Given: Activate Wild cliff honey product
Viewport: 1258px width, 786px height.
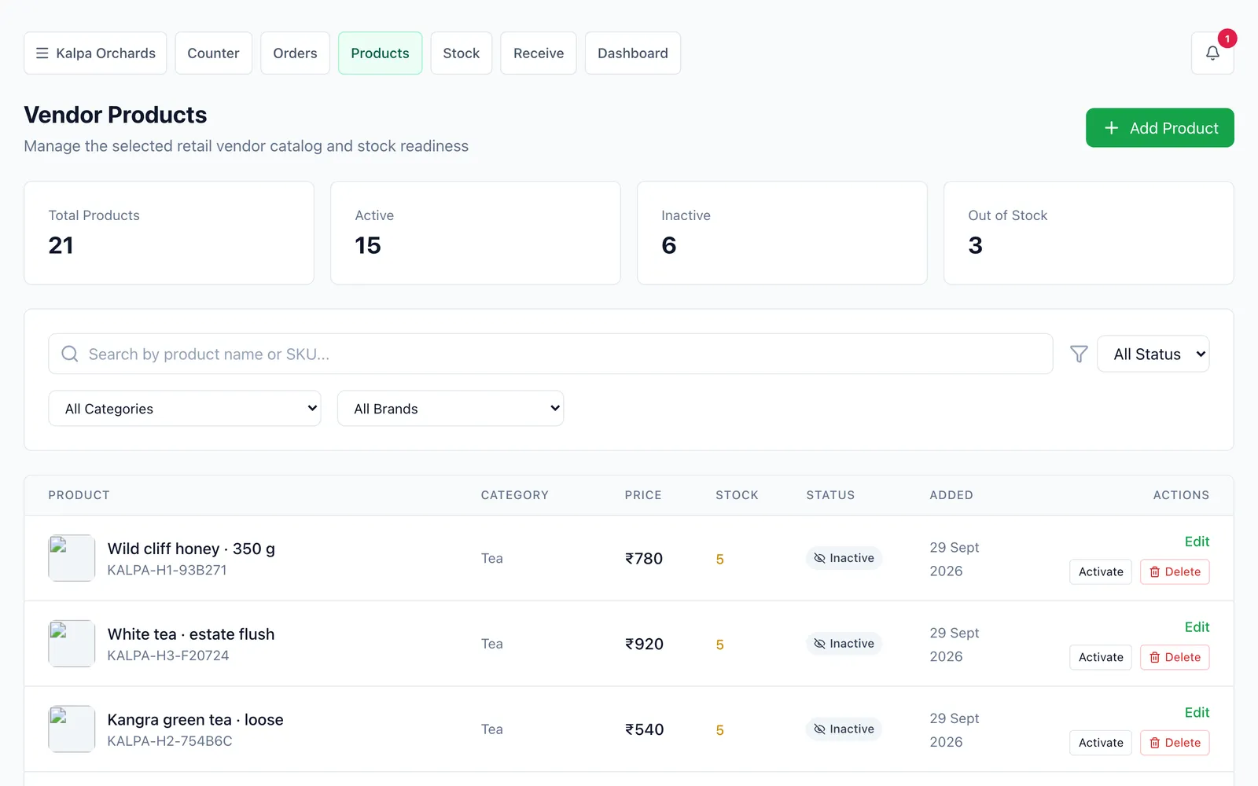Looking at the screenshot, I should click(x=1101, y=572).
